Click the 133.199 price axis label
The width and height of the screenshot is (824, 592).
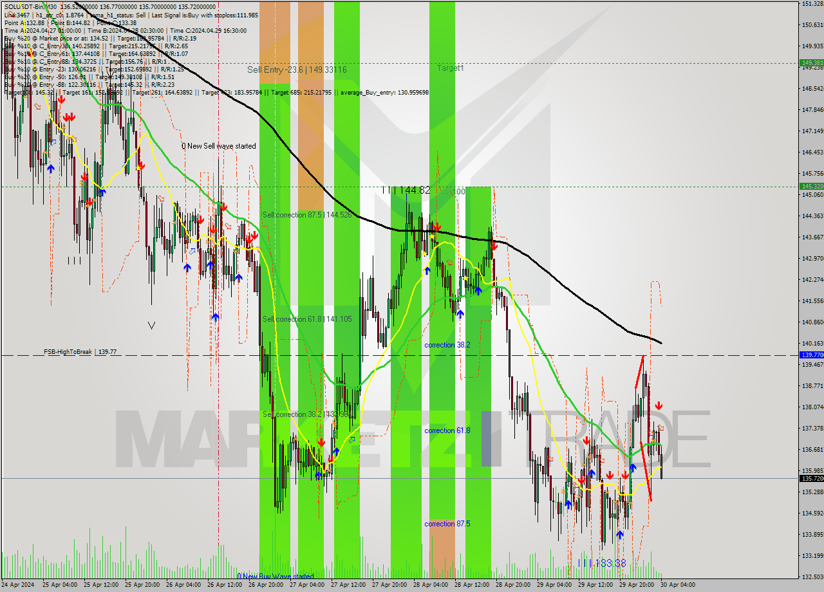[813, 556]
